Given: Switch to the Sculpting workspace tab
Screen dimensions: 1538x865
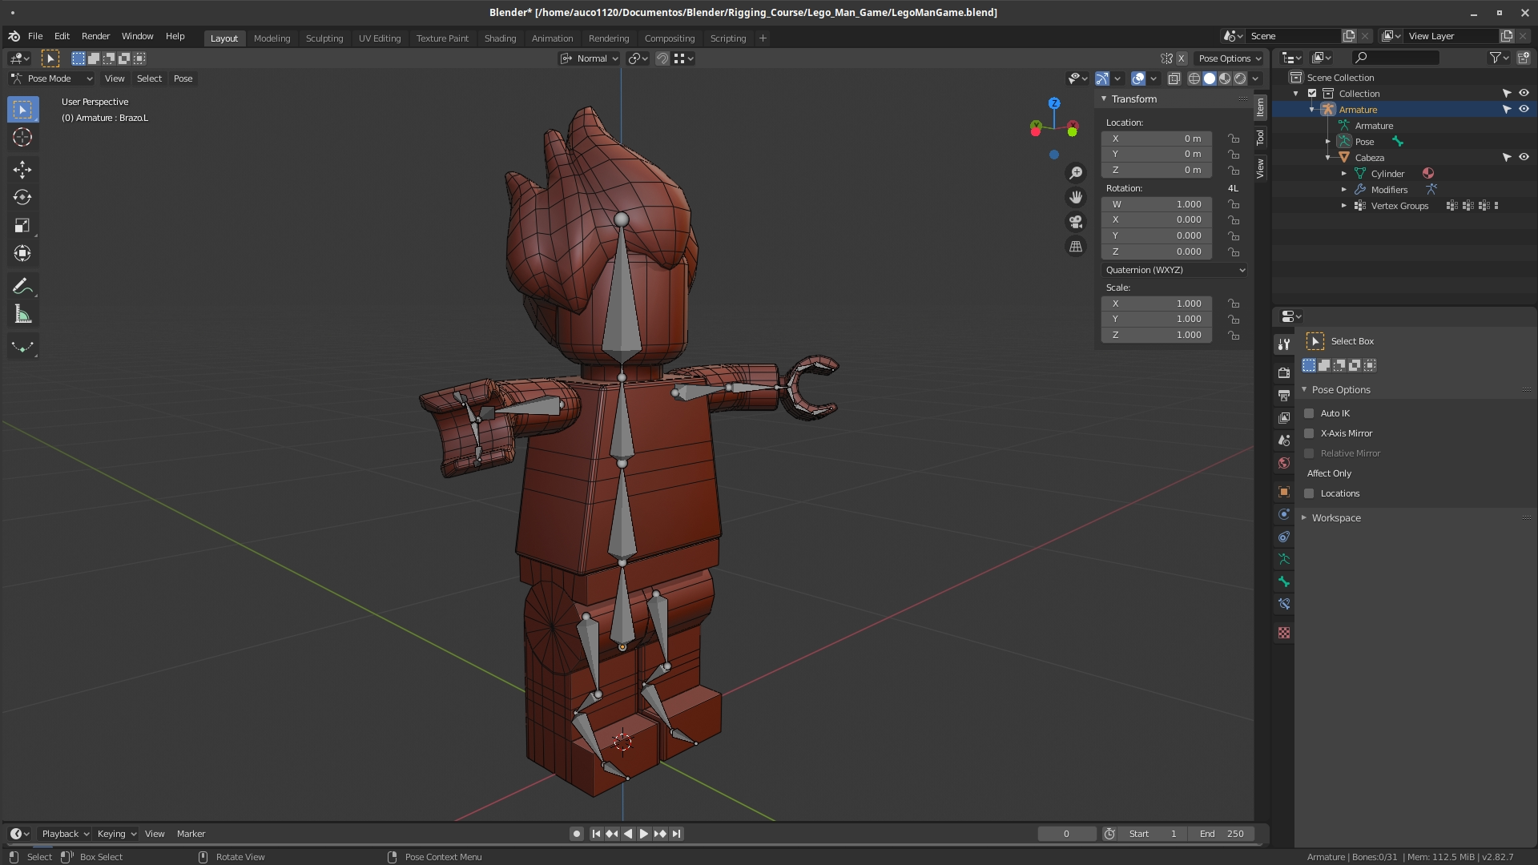Looking at the screenshot, I should click(x=324, y=38).
